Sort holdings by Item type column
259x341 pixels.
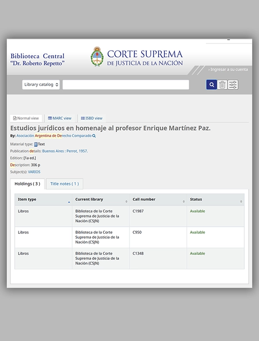pyautogui.click(x=44, y=199)
